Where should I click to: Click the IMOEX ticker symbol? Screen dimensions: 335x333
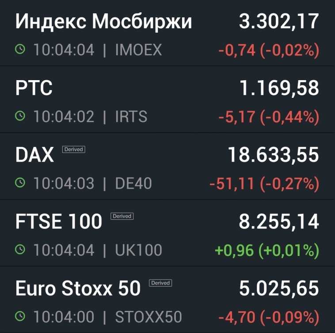(138, 50)
